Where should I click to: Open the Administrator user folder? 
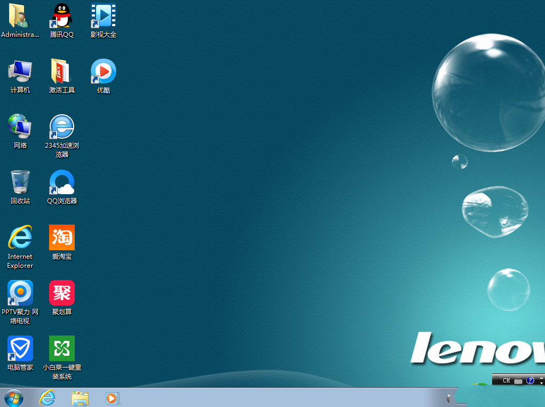[20, 16]
